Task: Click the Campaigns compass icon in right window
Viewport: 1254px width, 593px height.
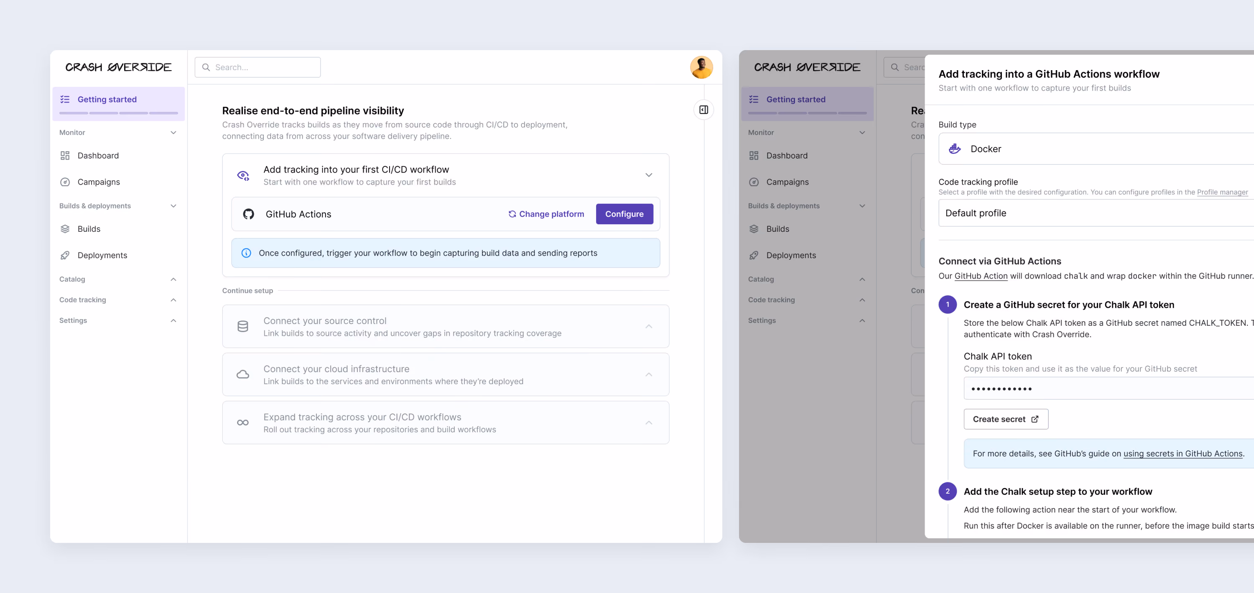Action: point(754,182)
